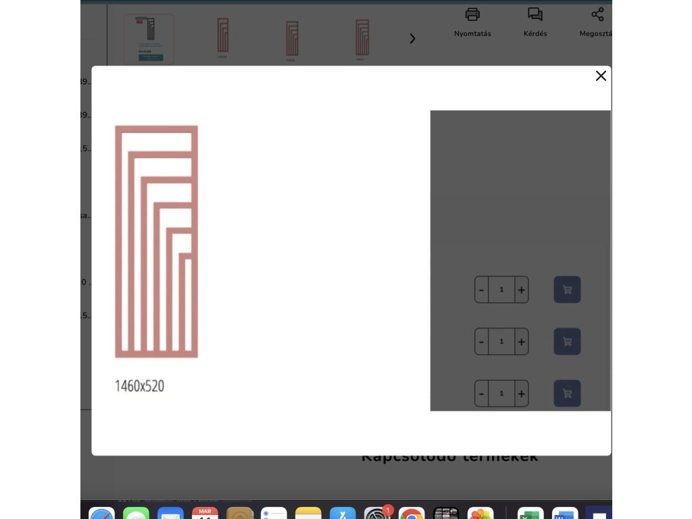Focus the middle row quantity field
Image resolution: width=692 pixels, height=519 pixels.
point(501,341)
